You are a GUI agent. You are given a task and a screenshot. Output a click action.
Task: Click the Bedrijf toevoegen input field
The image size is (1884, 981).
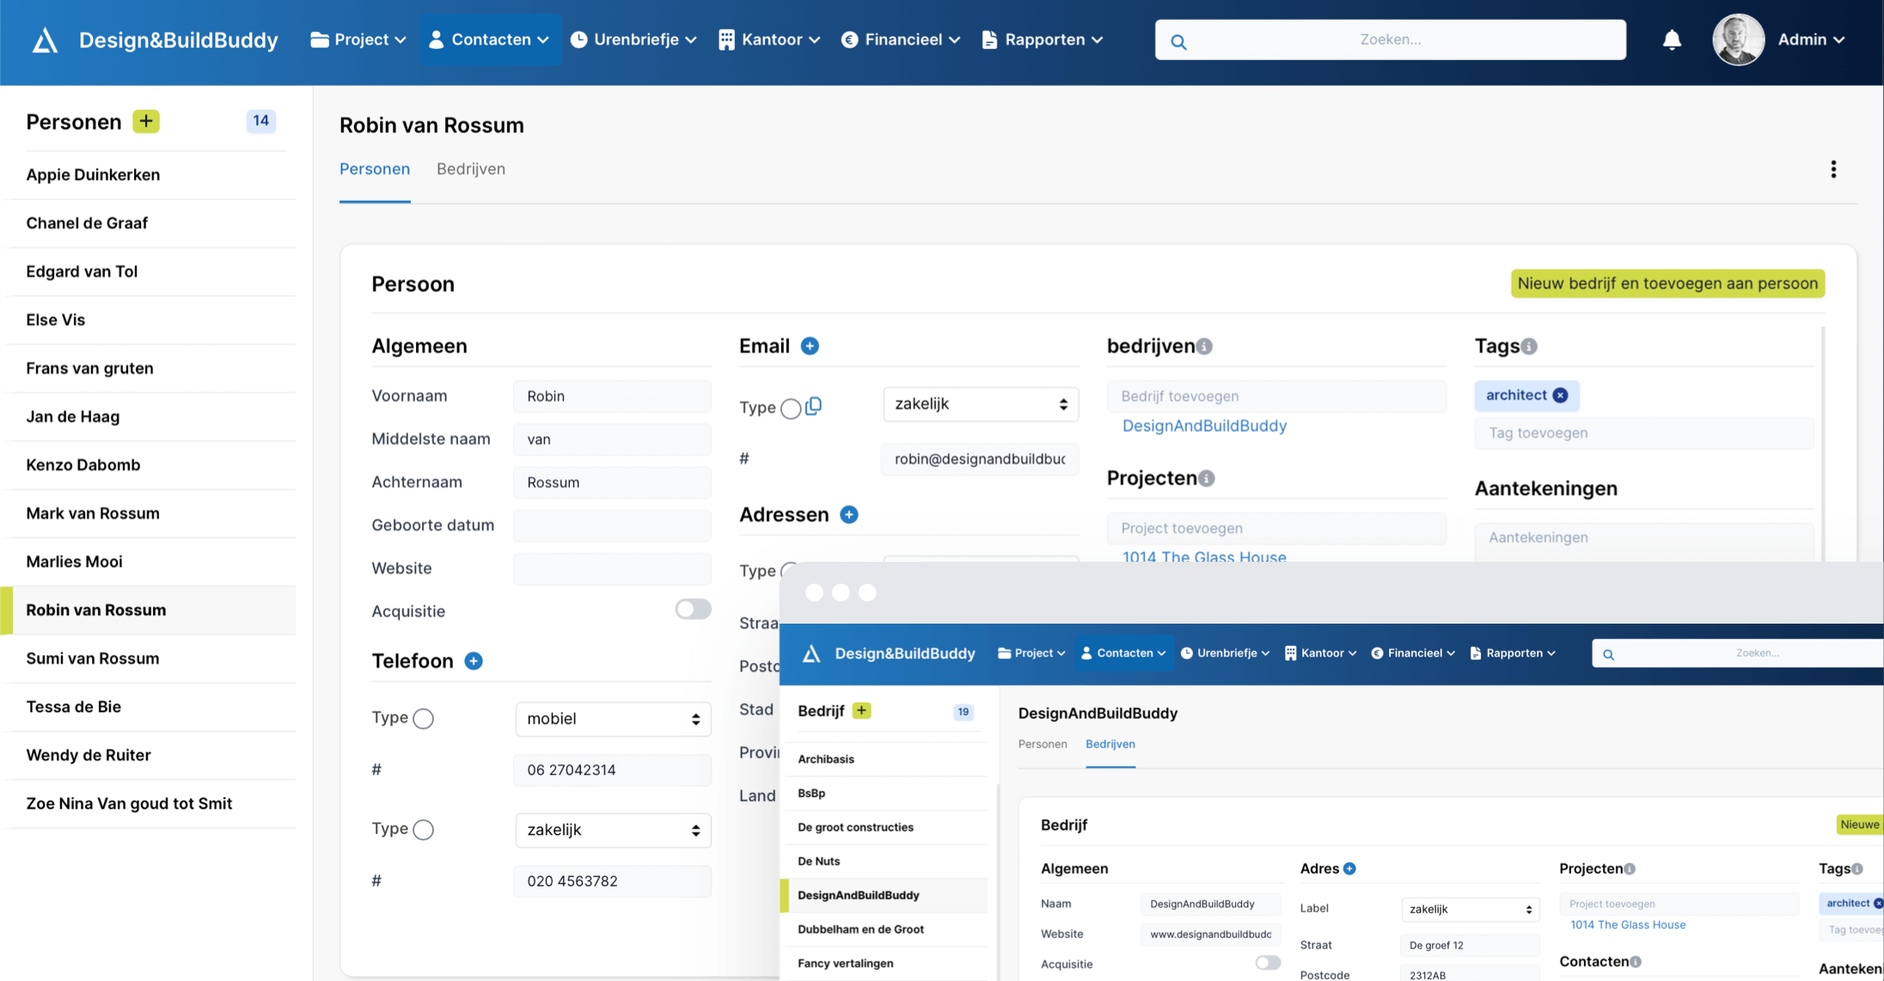tap(1276, 397)
